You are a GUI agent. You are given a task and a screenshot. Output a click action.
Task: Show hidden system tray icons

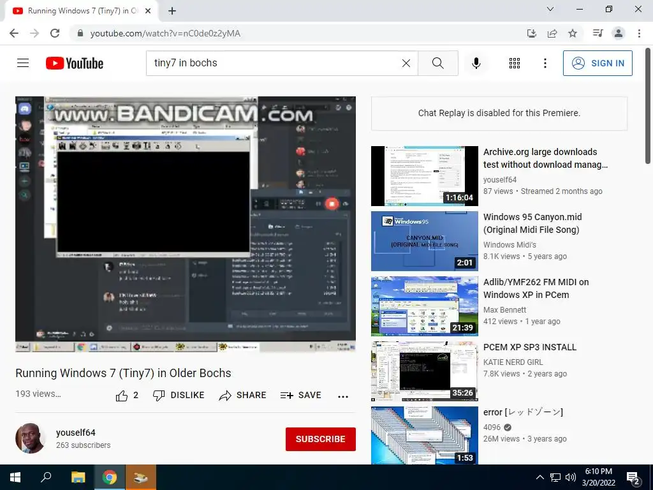click(x=539, y=477)
